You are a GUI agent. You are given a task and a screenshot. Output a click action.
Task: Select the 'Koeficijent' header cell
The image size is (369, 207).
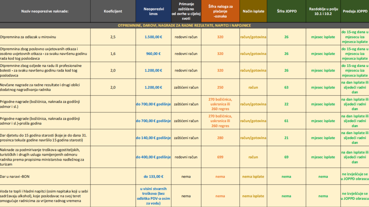pyautogui.click(x=113, y=11)
